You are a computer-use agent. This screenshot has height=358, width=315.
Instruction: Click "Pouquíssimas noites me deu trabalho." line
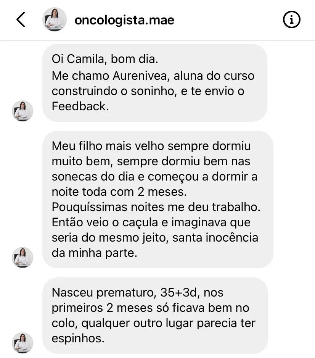pos(156,207)
